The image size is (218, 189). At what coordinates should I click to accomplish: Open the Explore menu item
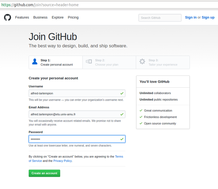click(x=57, y=17)
